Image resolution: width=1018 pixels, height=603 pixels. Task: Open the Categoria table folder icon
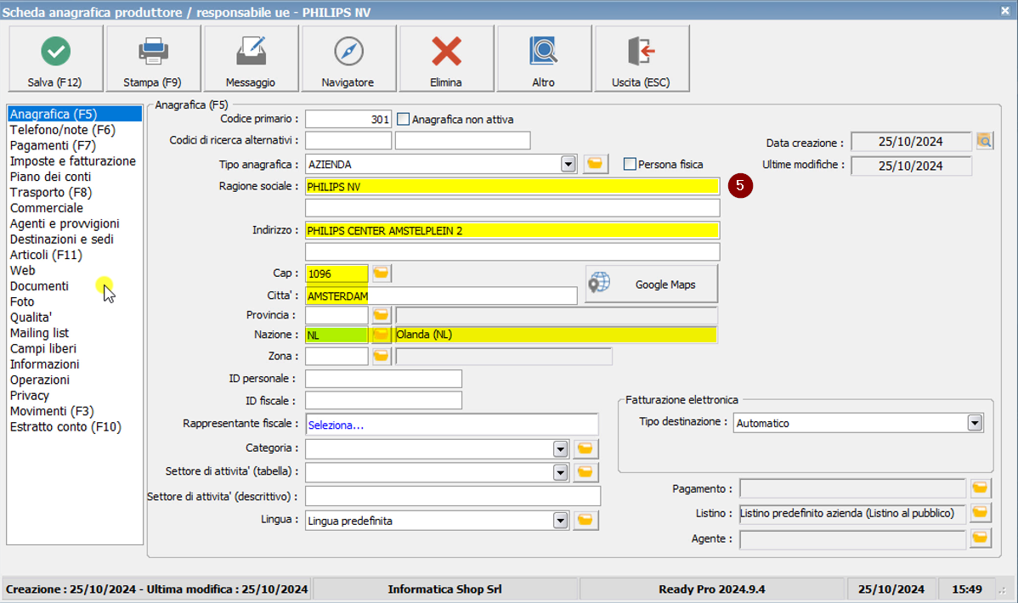585,448
